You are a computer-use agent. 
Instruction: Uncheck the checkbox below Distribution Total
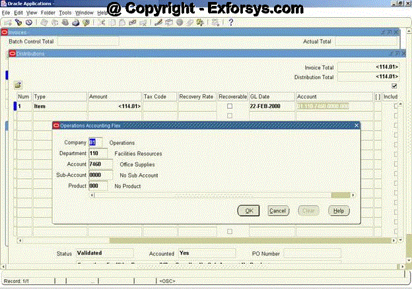coord(395,86)
